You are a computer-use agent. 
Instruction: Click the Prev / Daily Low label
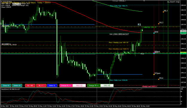coord(118,80)
